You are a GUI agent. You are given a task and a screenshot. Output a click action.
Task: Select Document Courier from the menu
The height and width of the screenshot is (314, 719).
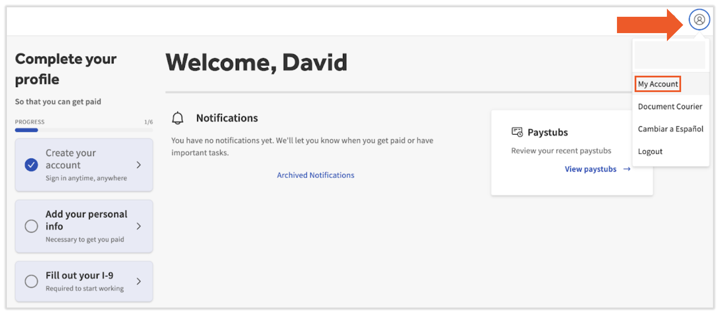click(670, 106)
